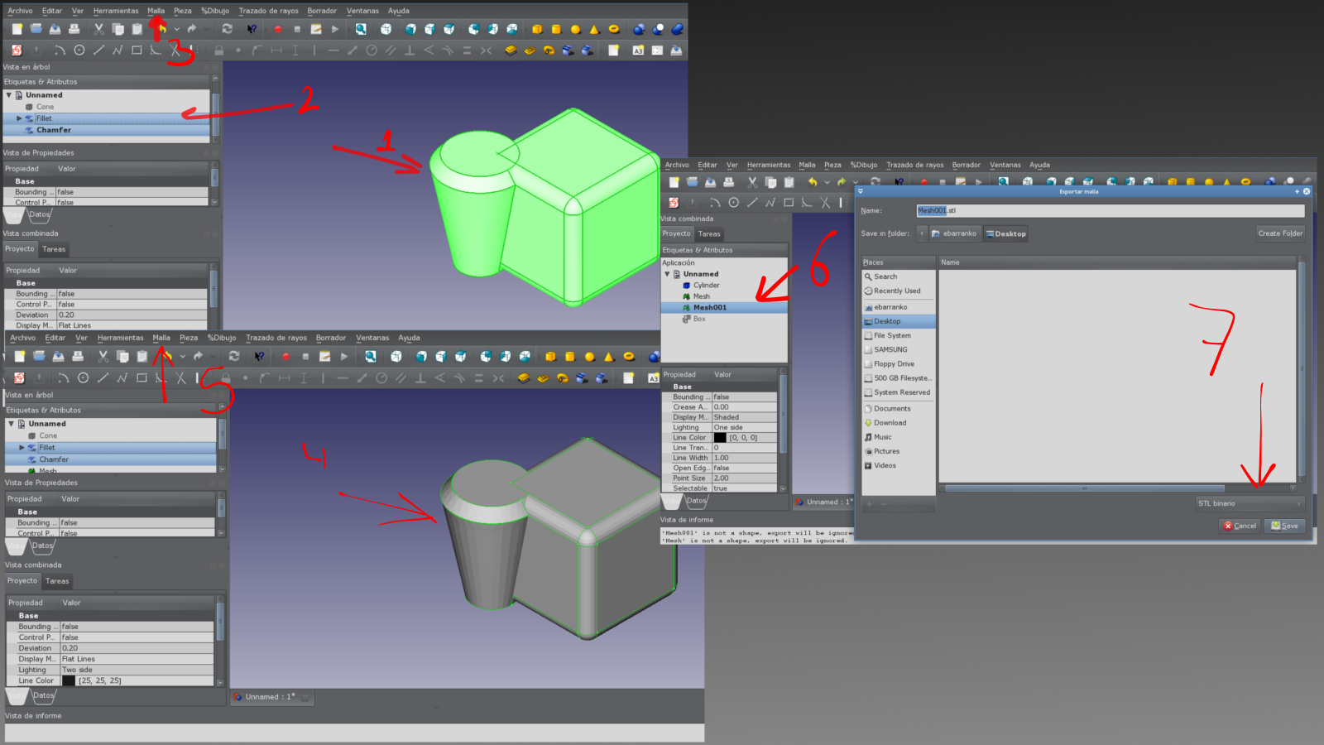Open undo history dropdown in bottom-left window
The width and height of the screenshot is (1324, 745).
coord(182,357)
